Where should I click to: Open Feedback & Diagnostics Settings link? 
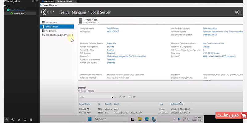click(206, 47)
